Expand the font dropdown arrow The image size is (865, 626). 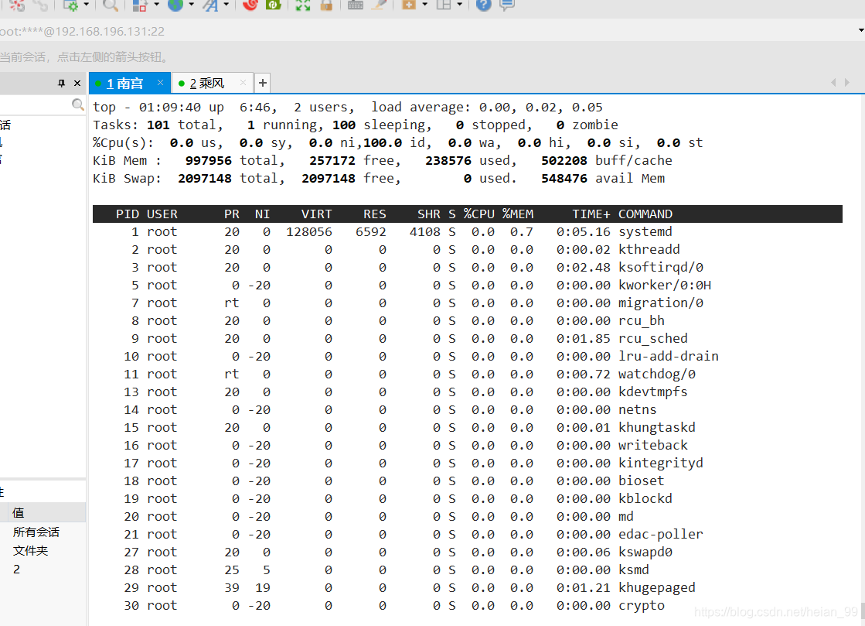pyautogui.click(x=226, y=5)
